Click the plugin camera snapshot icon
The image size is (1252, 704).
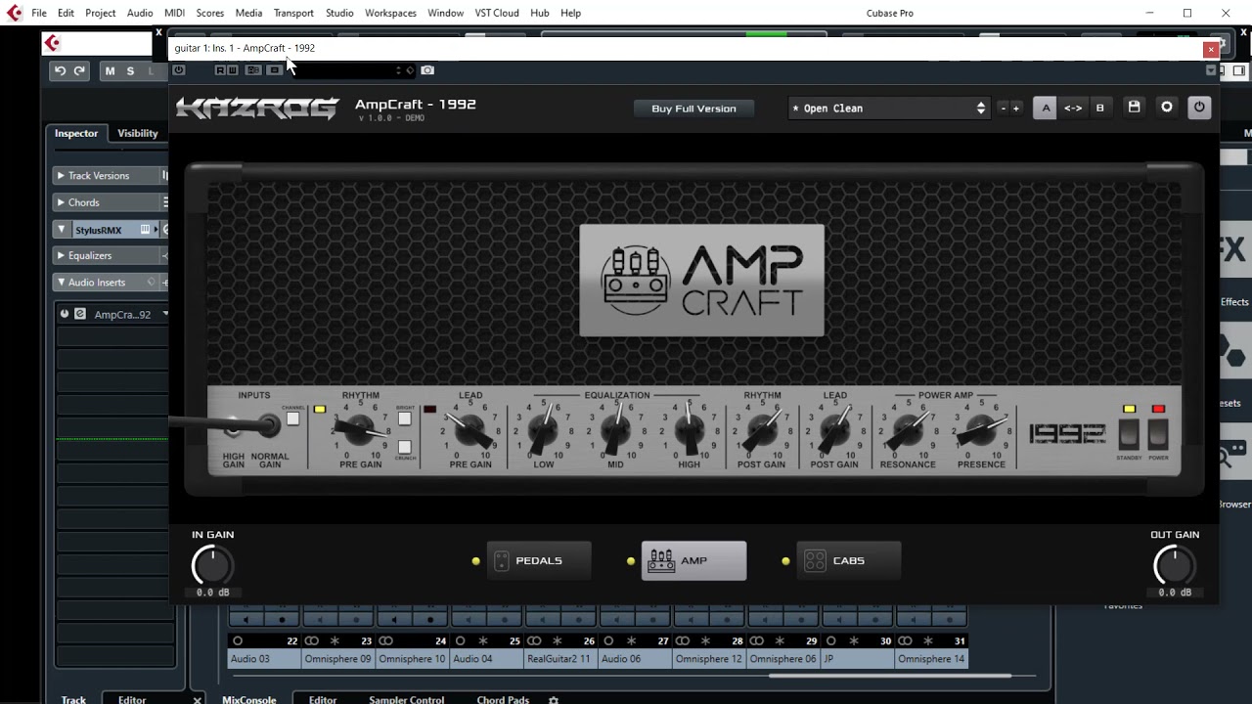(x=427, y=69)
